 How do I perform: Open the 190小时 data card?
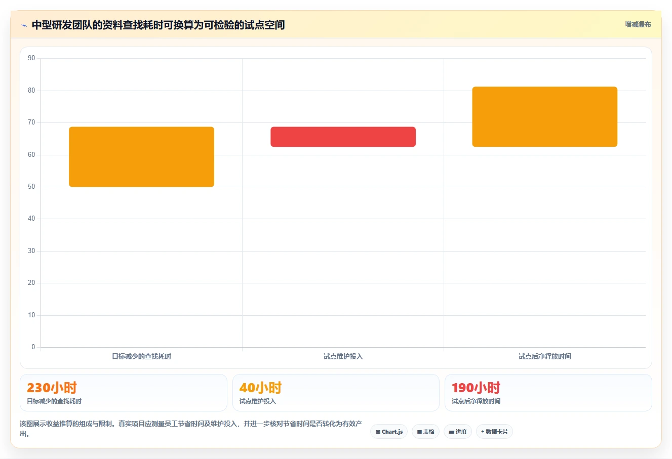coord(548,393)
